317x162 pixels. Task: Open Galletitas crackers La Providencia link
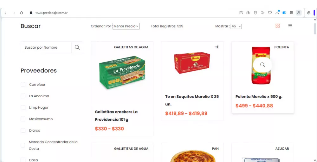[116, 116]
